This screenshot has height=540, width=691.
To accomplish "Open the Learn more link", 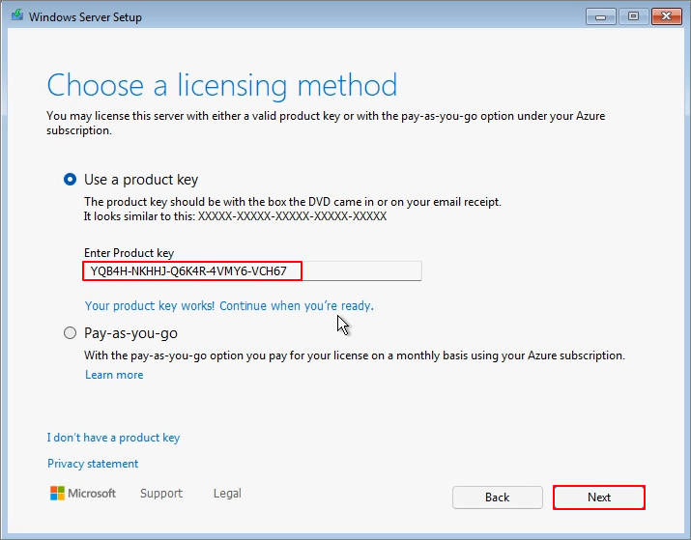I will 114,375.
